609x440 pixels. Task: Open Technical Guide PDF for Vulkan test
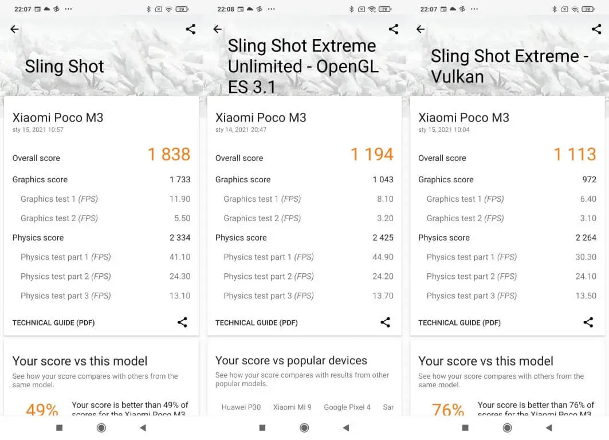pyautogui.click(x=459, y=323)
